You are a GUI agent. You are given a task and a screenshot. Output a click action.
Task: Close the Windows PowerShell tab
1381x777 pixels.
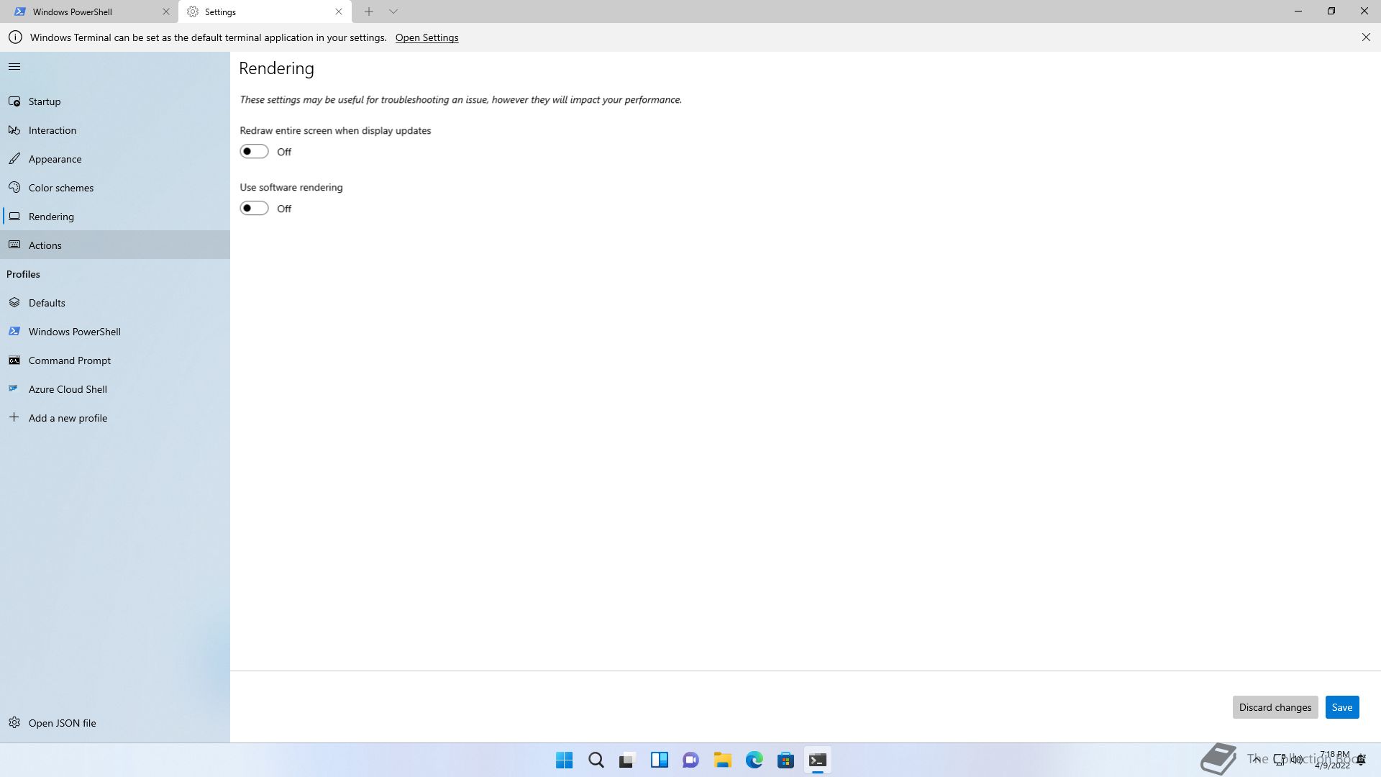[x=166, y=12]
